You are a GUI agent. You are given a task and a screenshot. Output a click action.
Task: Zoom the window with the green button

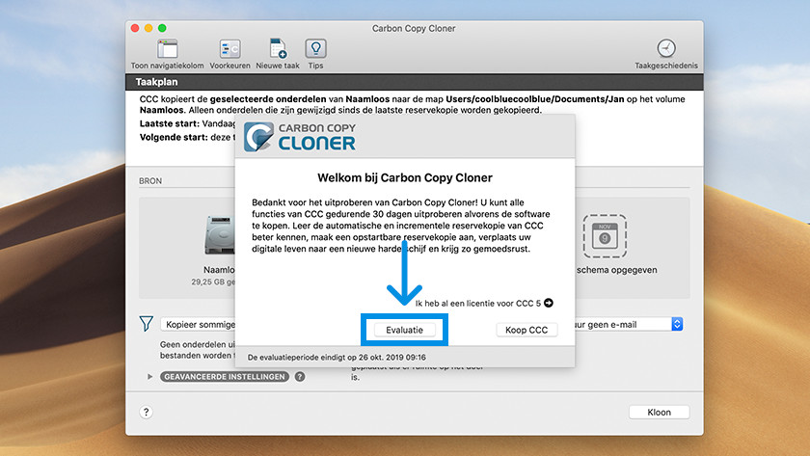coord(162,28)
